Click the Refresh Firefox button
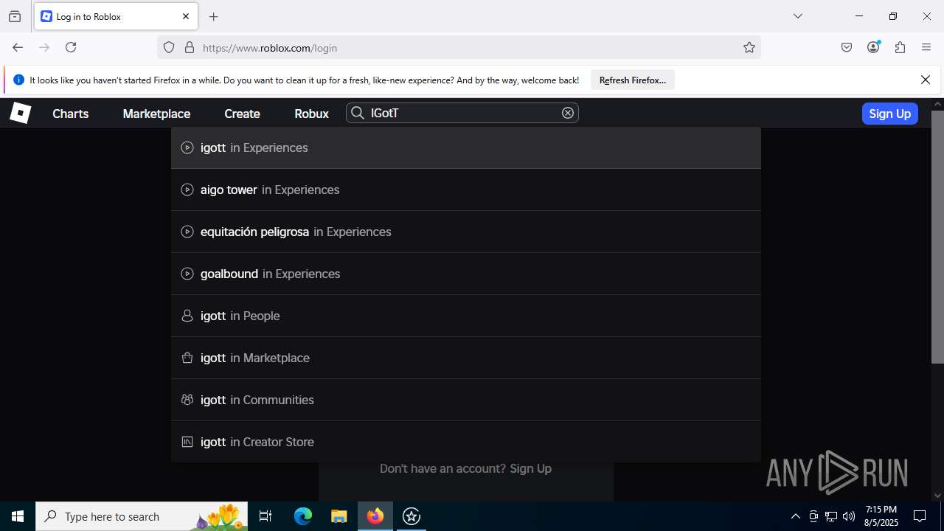This screenshot has width=944, height=531. tap(633, 80)
